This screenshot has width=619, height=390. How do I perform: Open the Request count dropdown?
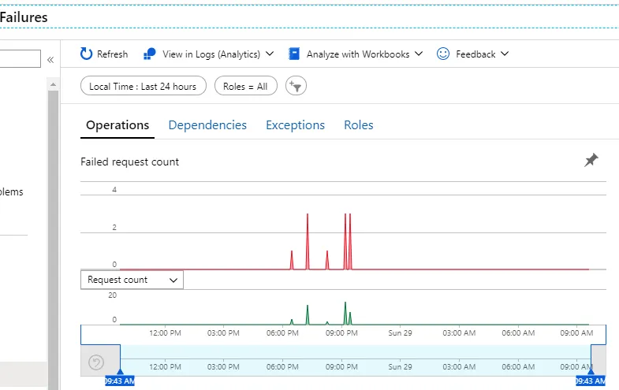tap(132, 280)
